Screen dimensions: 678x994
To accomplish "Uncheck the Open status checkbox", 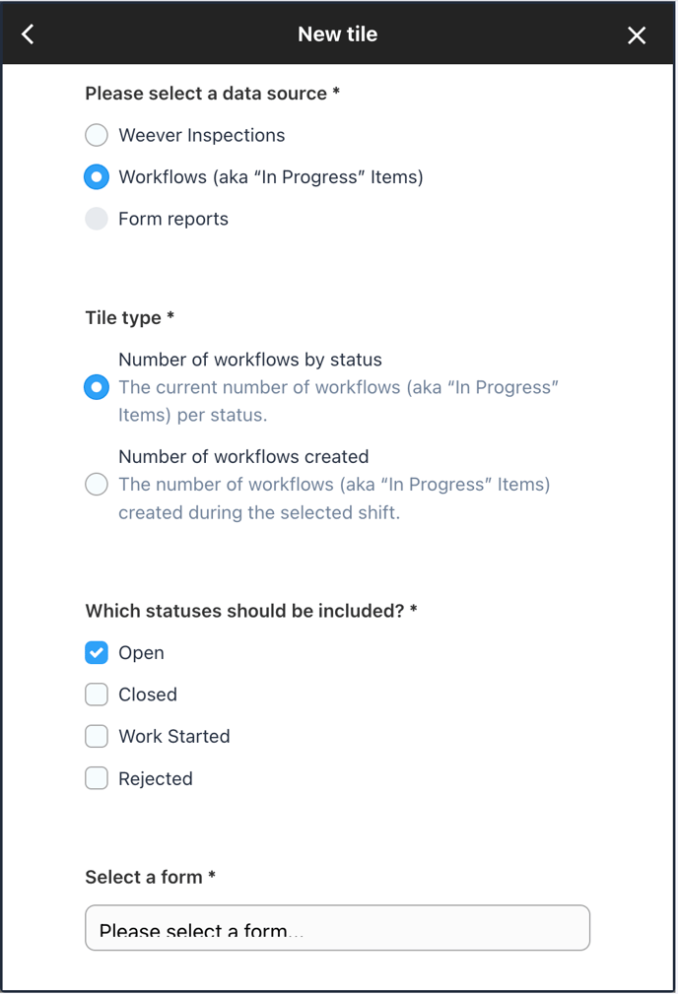I will click(97, 652).
